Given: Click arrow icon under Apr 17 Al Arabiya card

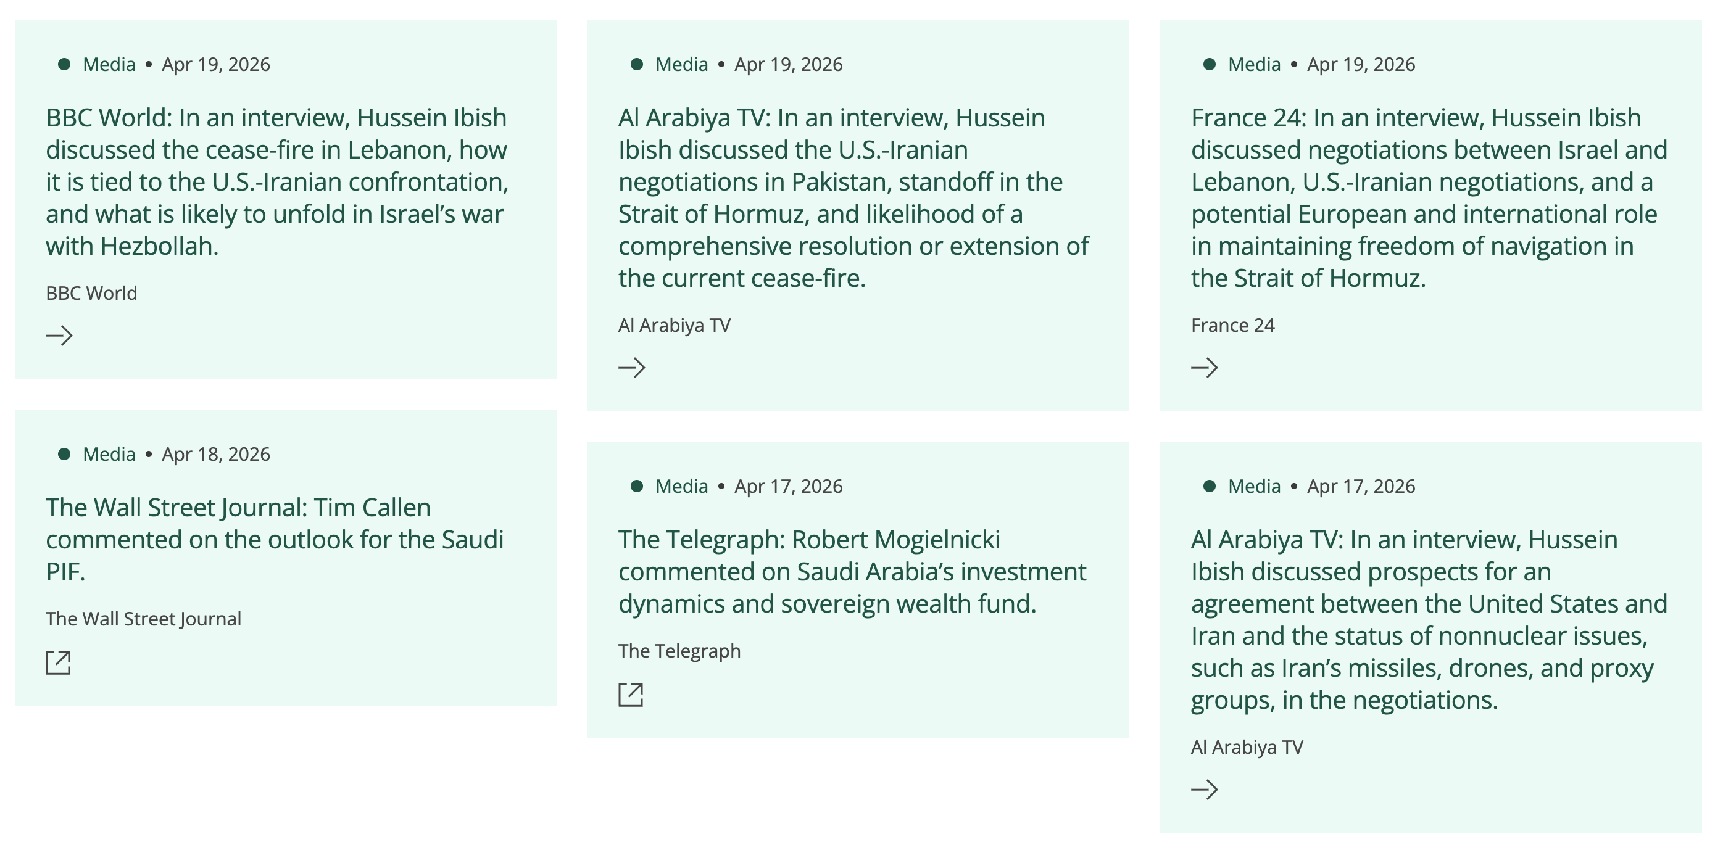Looking at the screenshot, I should [1204, 789].
